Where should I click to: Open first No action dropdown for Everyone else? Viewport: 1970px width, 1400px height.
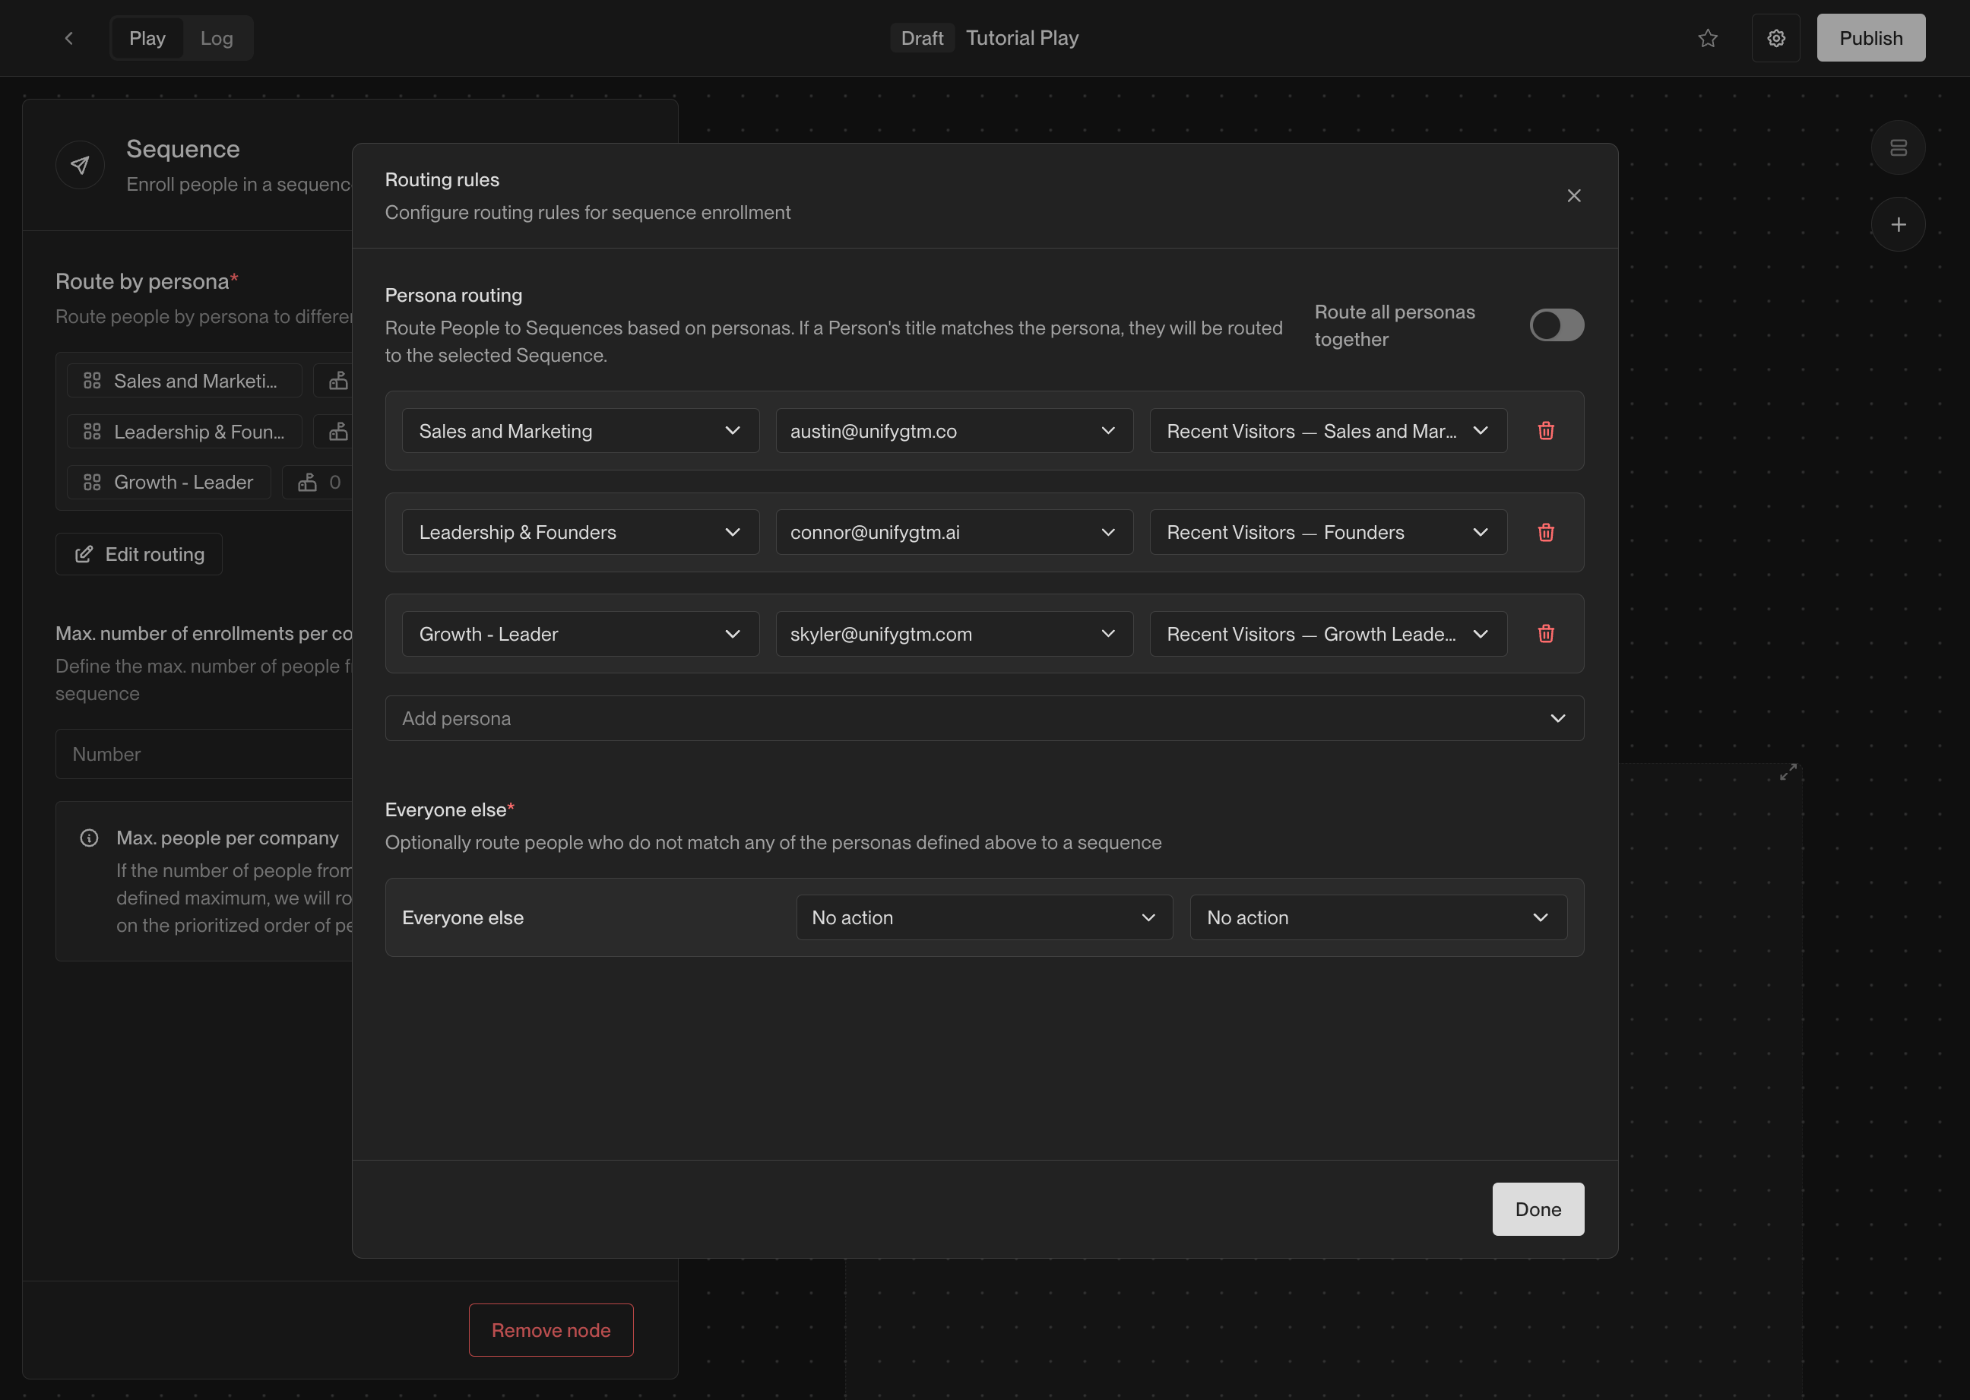983,917
